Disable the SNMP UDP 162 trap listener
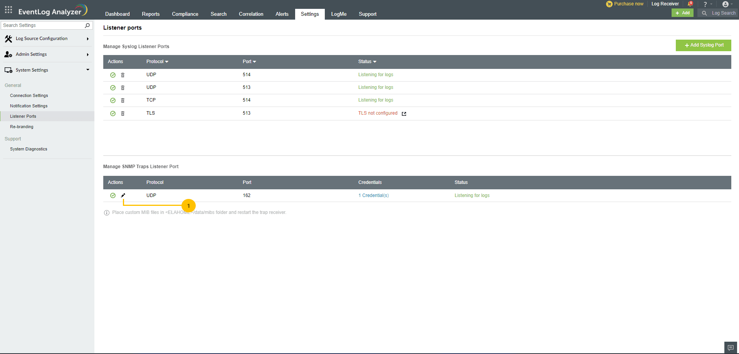This screenshot has height=354, width=739. click(113, 195)
